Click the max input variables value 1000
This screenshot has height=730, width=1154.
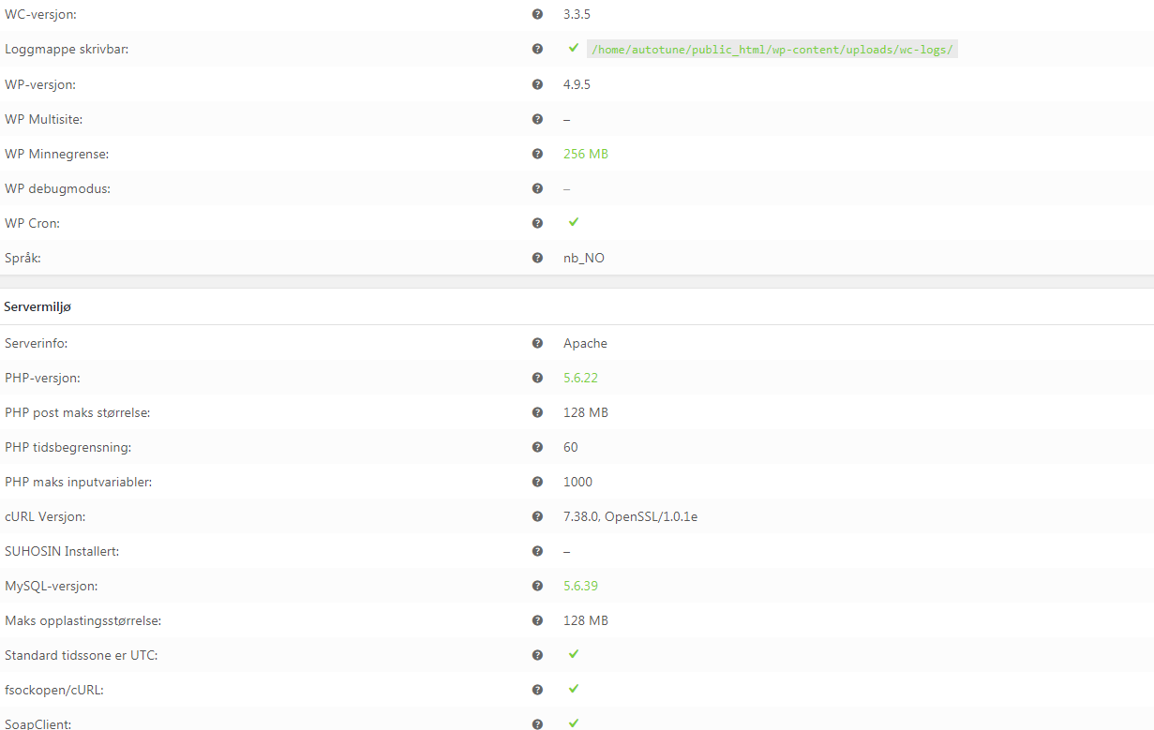(577, 482)
